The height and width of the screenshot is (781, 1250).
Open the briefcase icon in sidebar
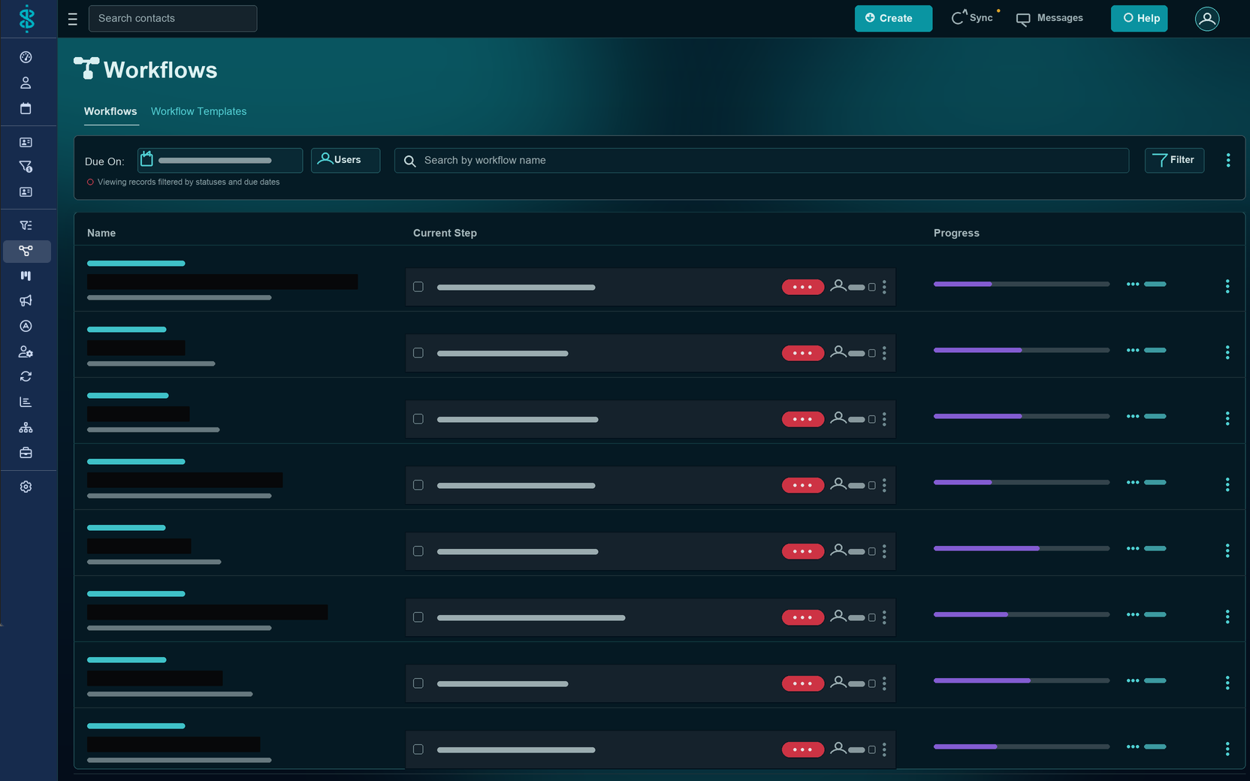[26, 453]
